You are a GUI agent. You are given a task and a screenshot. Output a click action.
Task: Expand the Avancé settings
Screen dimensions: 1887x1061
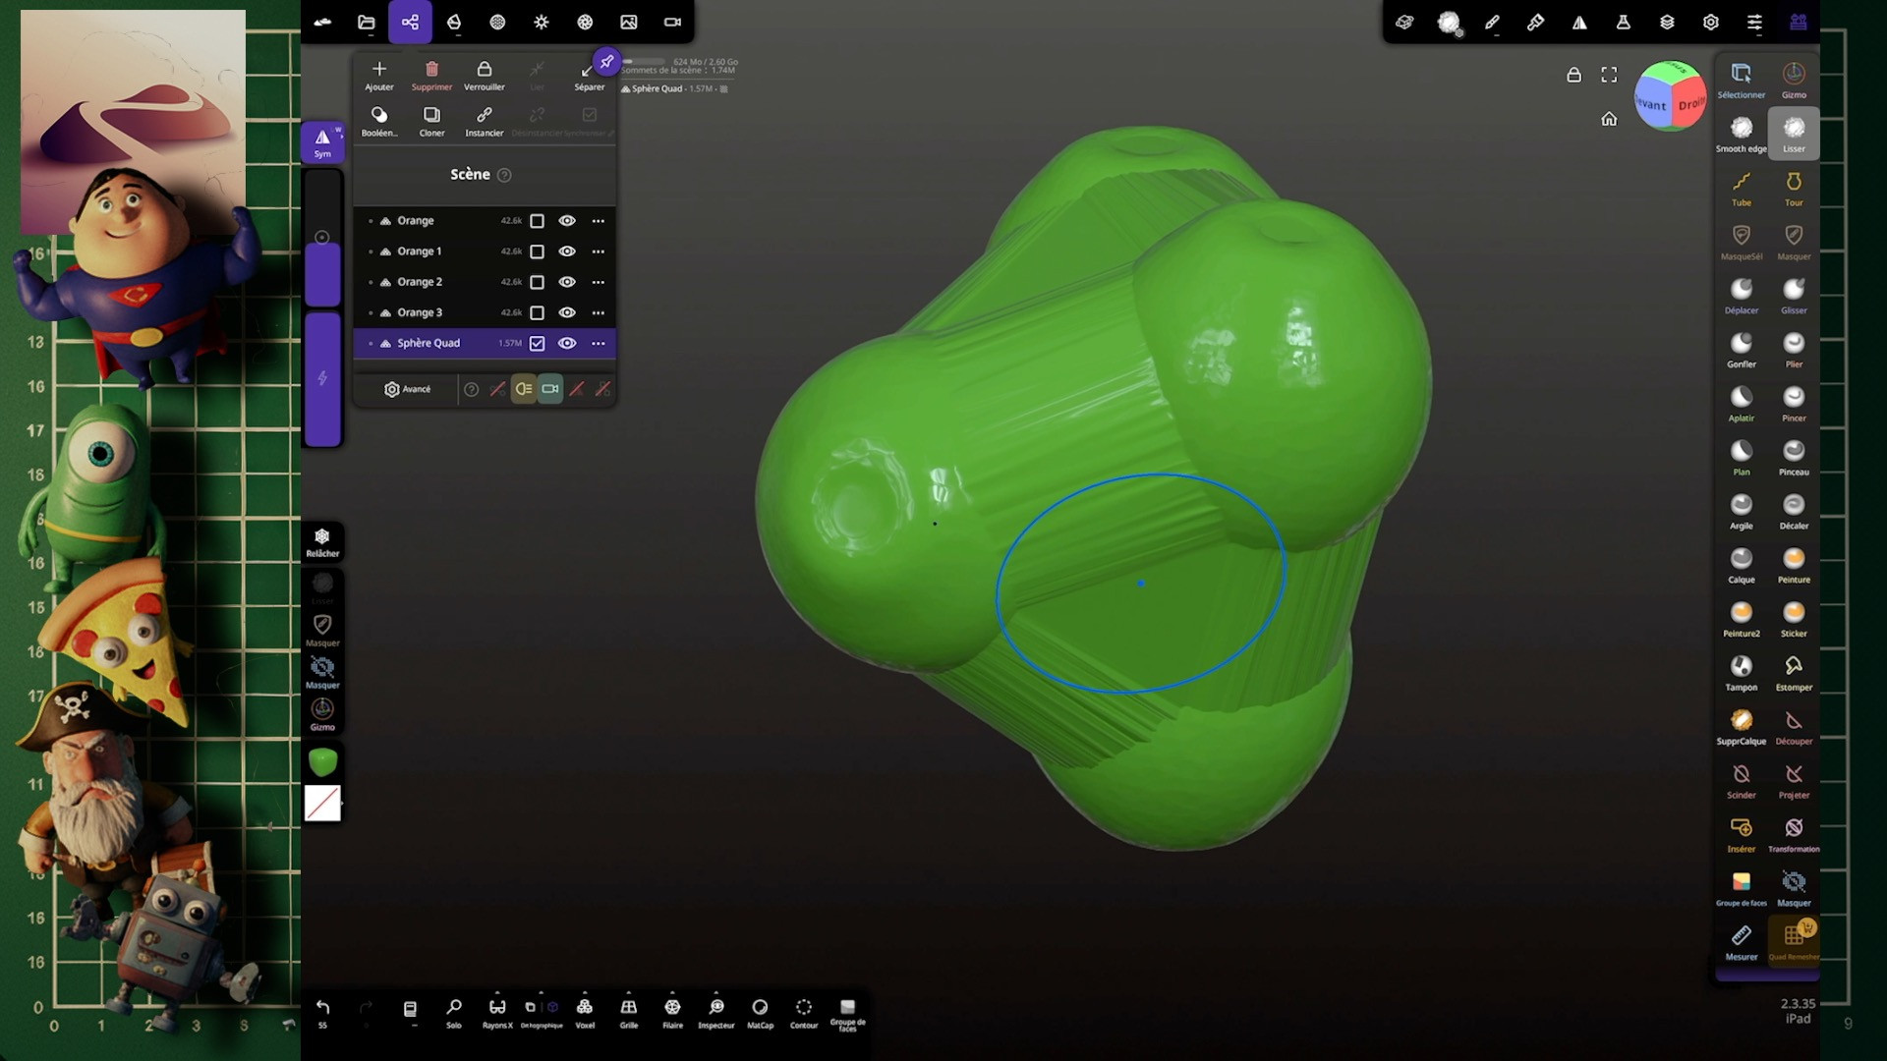point(407,389)
